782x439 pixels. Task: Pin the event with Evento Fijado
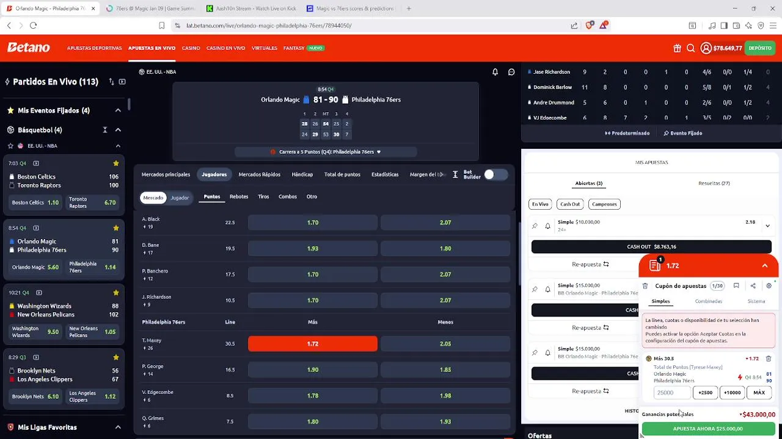pyautogui.click(x=683, y=133)
